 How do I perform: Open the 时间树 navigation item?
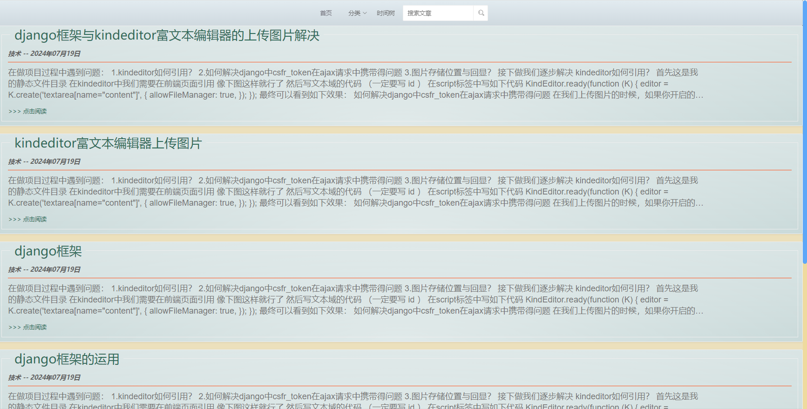click(386, 13)
